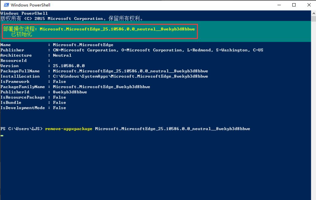Click the vertical scrollbar thumb

(313, 19)
